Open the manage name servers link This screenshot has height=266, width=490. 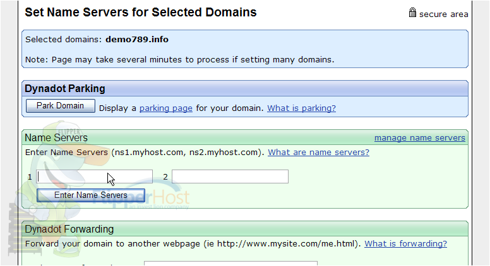[x=420, y=138]
